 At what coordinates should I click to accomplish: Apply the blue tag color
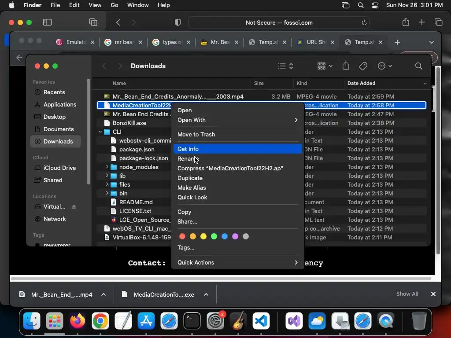pos(225,236)
